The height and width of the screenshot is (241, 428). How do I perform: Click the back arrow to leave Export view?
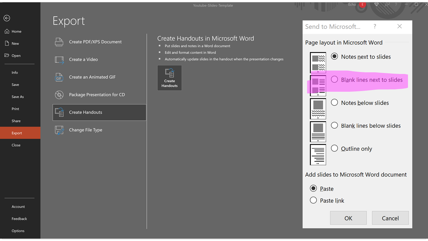[7, 18]
